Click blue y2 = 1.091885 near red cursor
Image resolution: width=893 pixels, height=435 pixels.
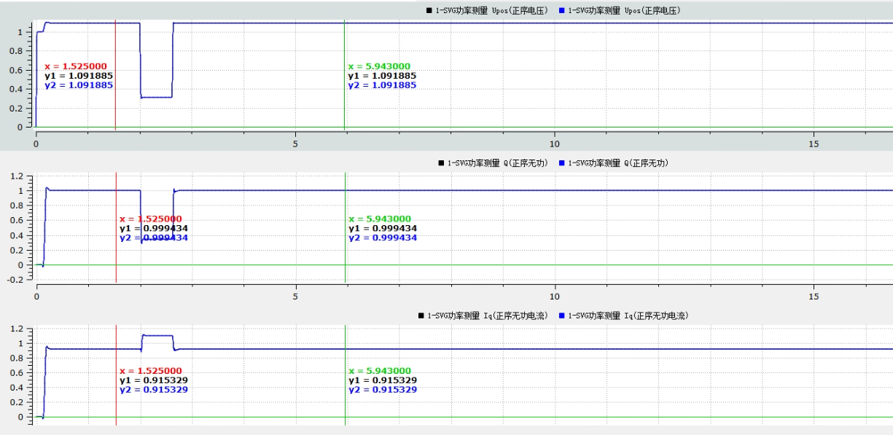(x=79, y=85)
